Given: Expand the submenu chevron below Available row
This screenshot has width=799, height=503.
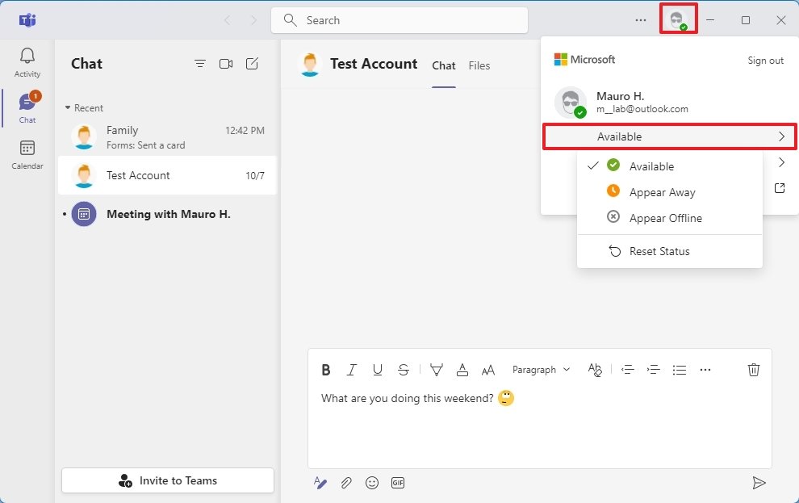Looking at the screenshot, I should point(781,162).
